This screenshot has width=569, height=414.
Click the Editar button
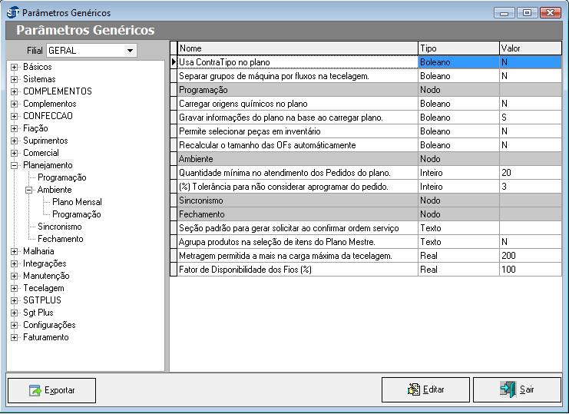pyautogui.click(x=425, y=389)
